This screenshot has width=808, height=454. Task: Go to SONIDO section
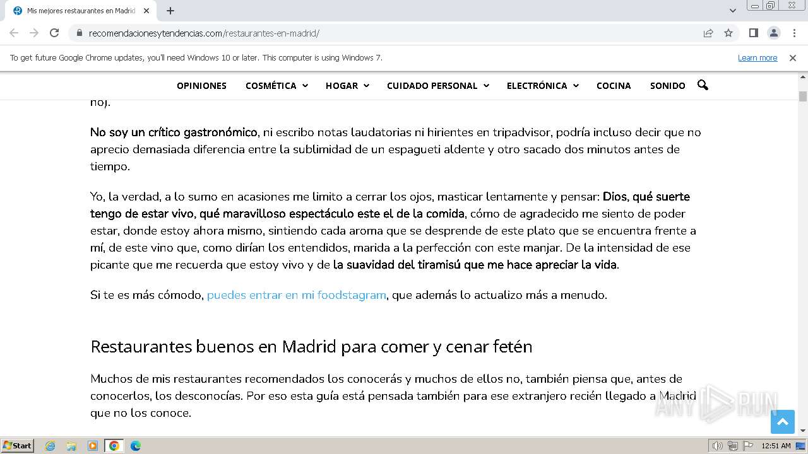667,86
